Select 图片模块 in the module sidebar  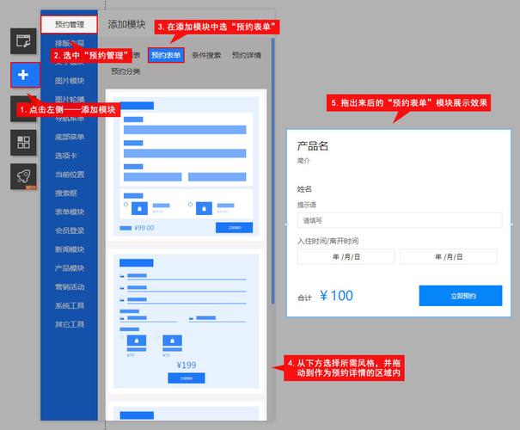point(70,81)
